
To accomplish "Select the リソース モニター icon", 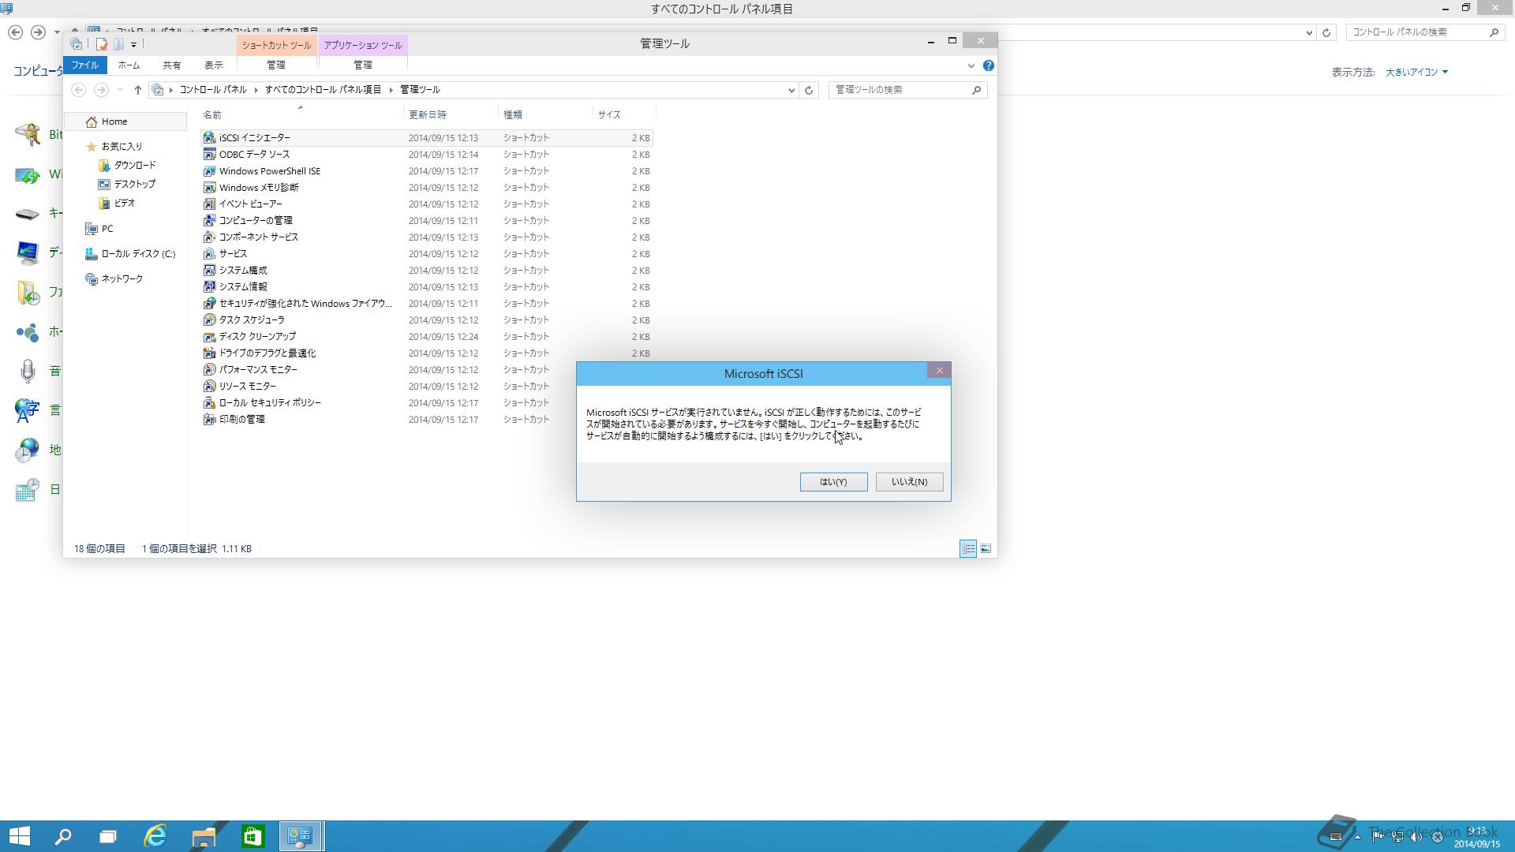I will click(x=209, y=386).
